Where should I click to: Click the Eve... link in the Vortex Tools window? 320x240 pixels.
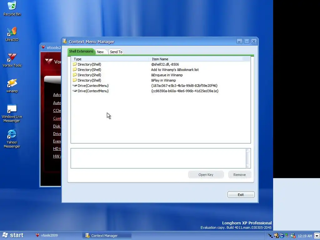(x=57, y=141)
